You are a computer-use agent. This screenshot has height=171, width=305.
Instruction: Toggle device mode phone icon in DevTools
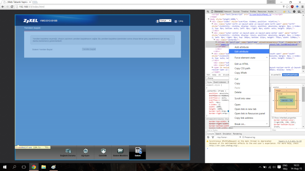[212, 12]
